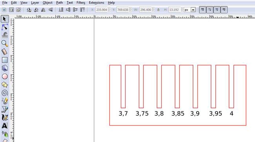Lower selection one step

pos(68,10)
